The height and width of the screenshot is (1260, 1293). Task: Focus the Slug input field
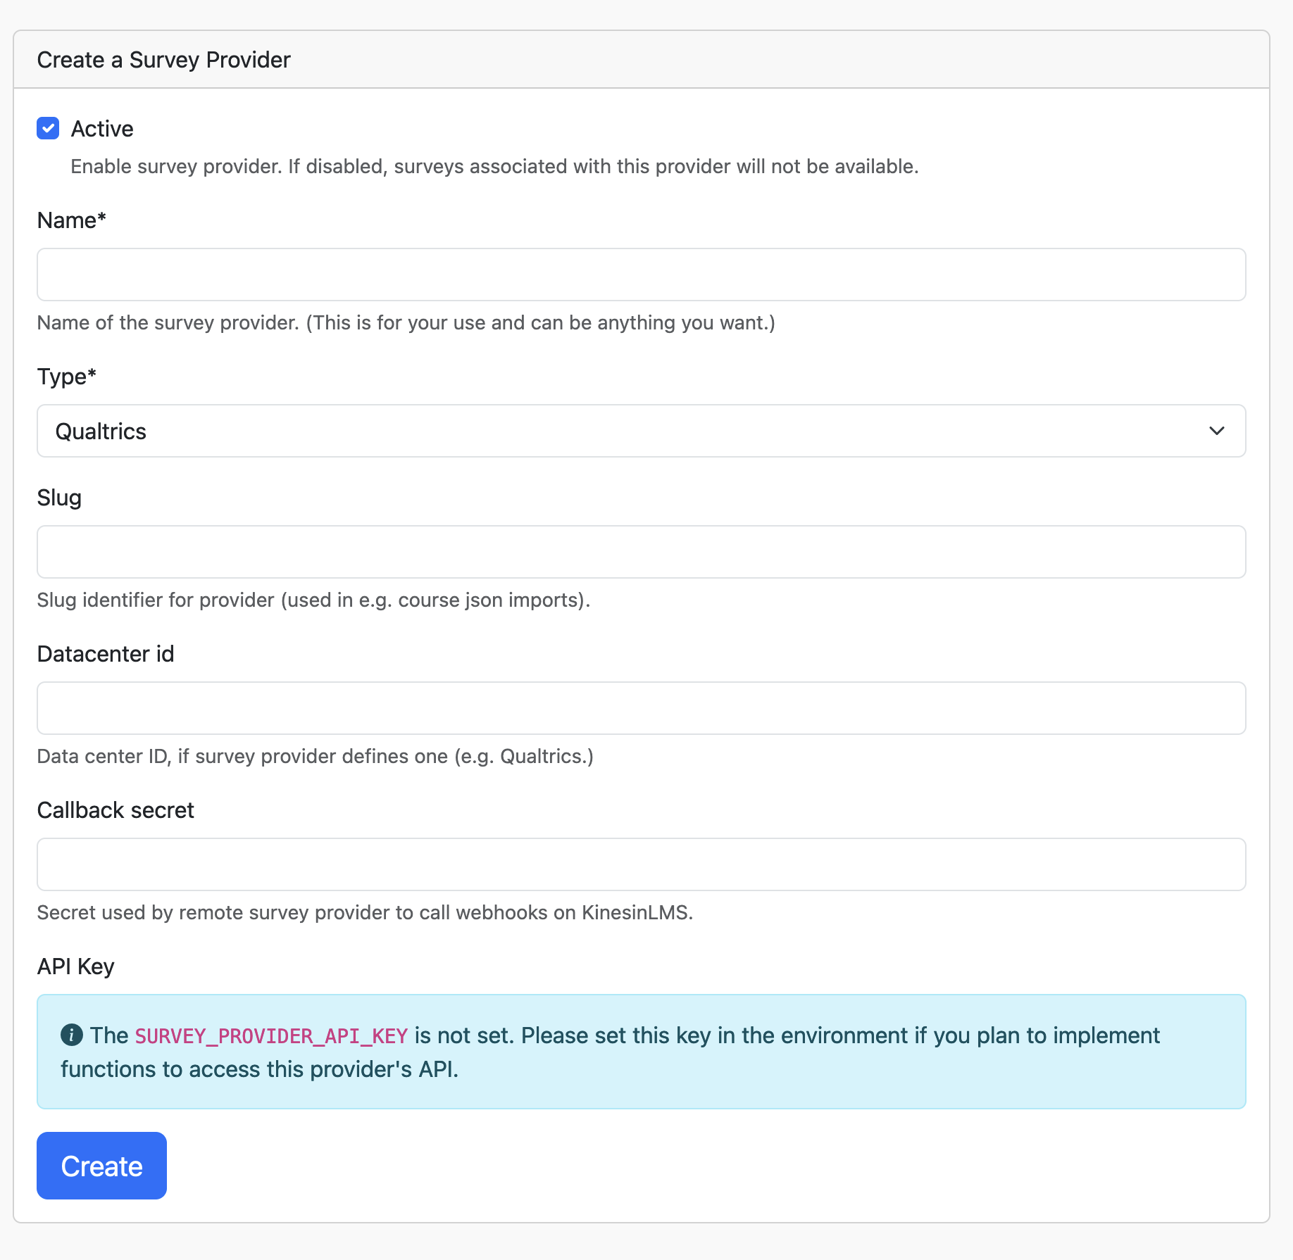pyautogui.click(x=641, y=552)
